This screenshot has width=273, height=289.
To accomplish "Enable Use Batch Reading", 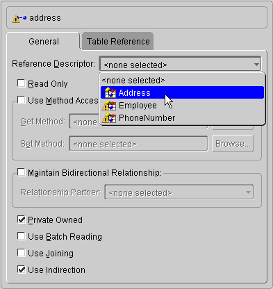I will tap(22, 236).
